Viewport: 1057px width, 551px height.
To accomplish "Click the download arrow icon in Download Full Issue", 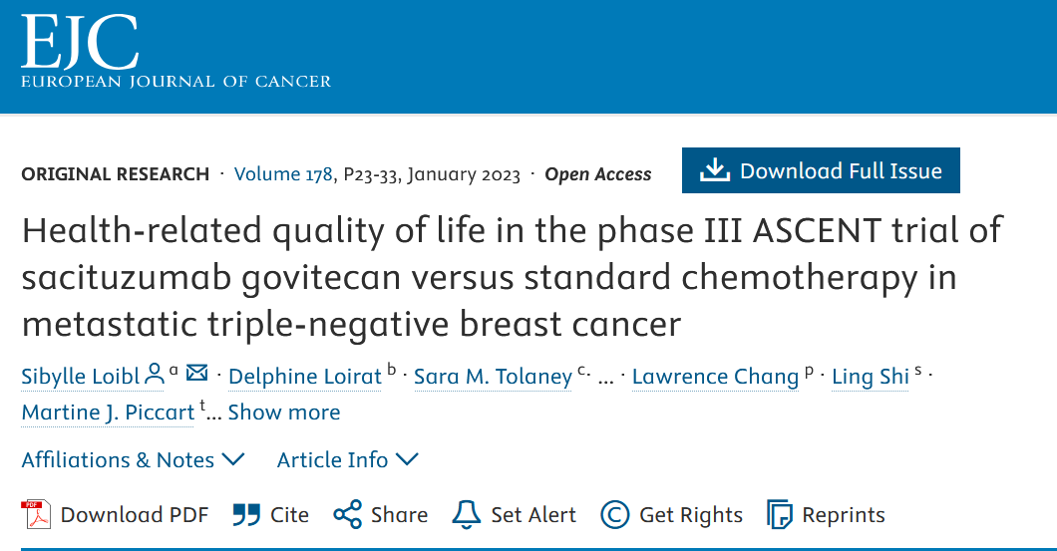I will pyautogui.click(x=715, y=170).
